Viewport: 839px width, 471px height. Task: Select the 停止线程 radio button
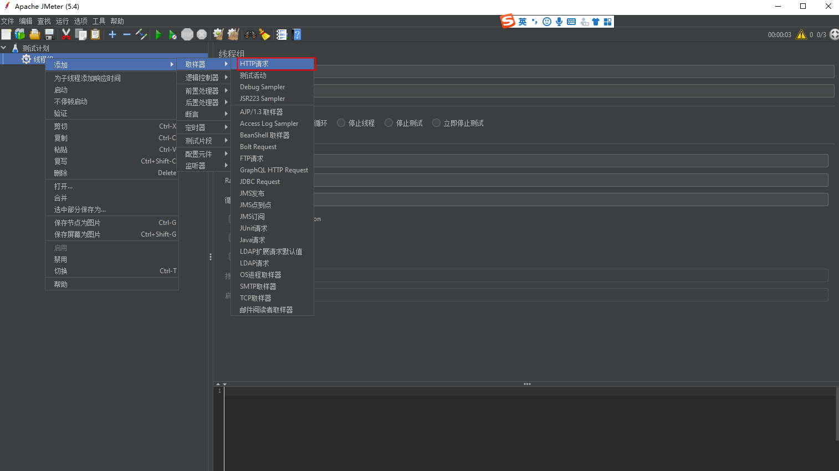point(341,123)
